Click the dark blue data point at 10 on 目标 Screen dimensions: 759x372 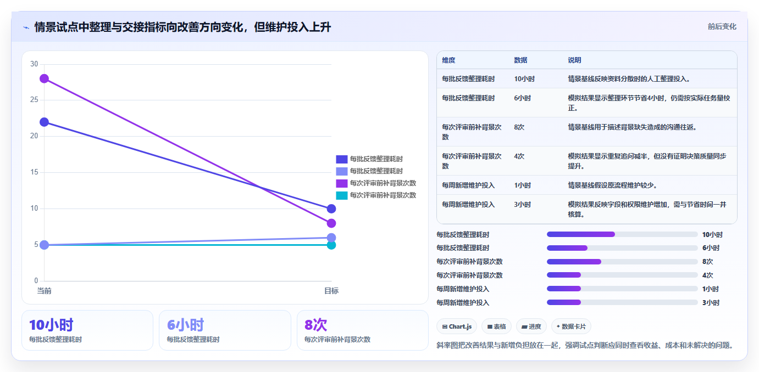point(331,208)
